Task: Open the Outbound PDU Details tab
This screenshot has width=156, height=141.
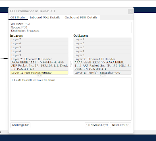Action: click(x=81, y=17)
